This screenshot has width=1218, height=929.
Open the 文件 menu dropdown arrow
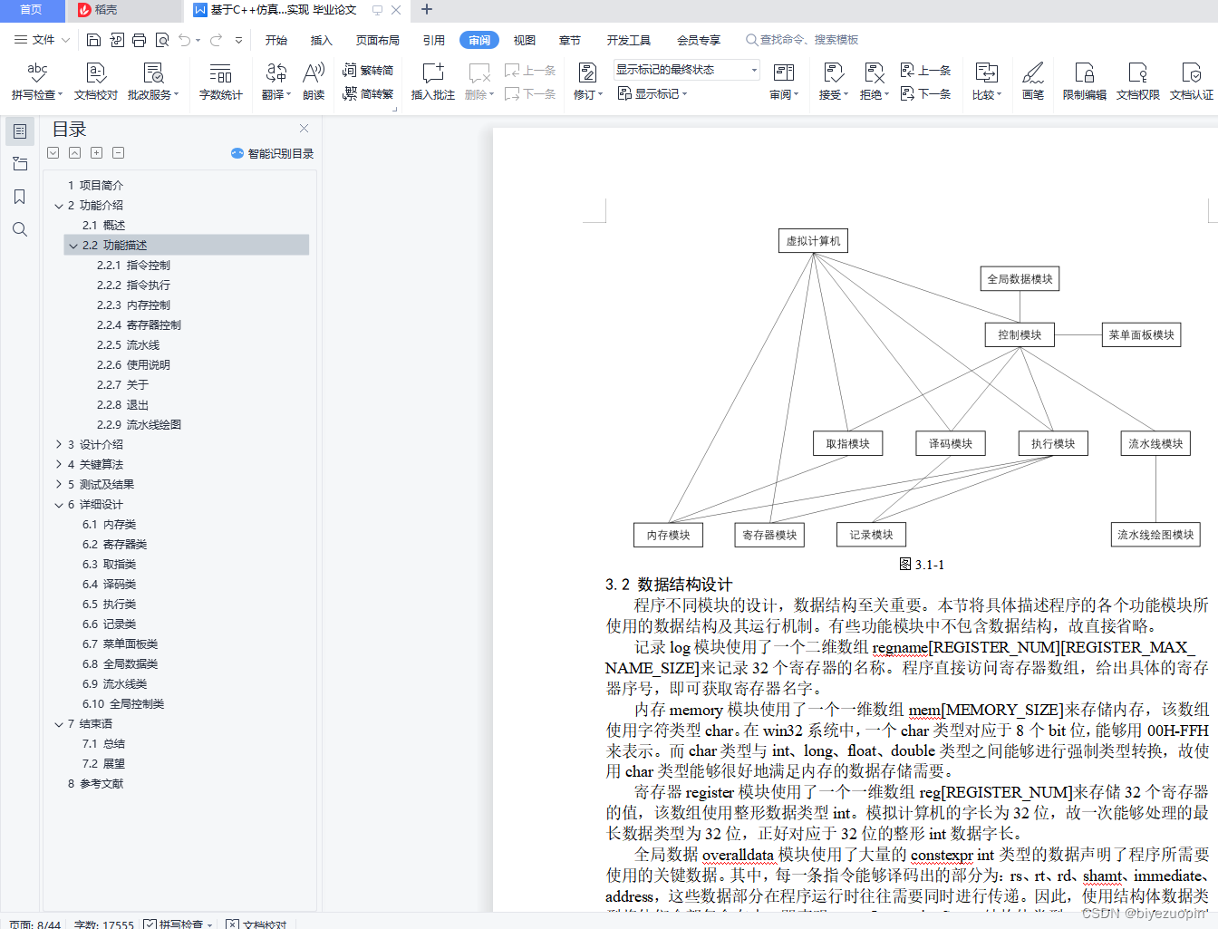pyautogui.click(x=65, y=40)
